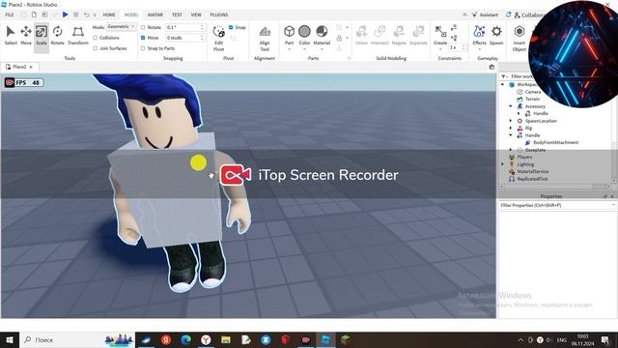Switch to the TEST ribbon tab
This screenshot has width=618, height=348.
point(177,14)
